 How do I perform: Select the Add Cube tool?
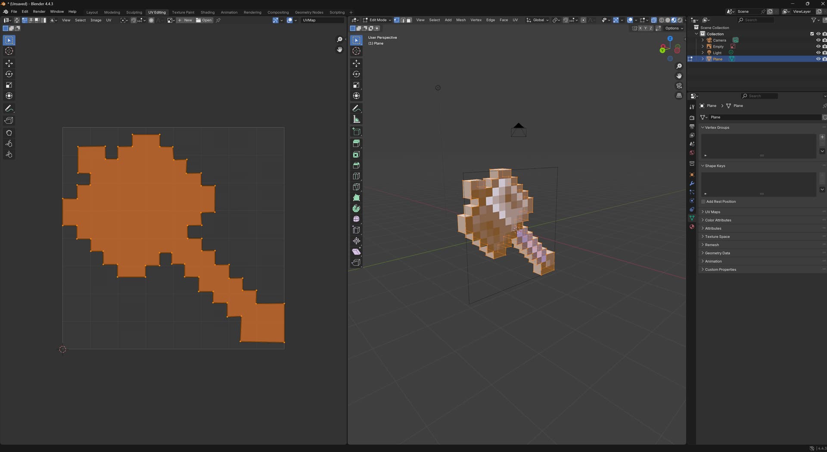[356, 131]
